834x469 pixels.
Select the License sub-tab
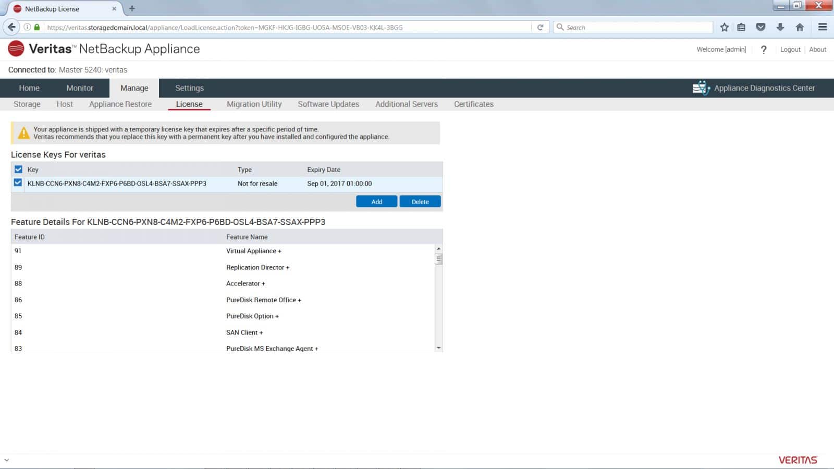point(189,104)
